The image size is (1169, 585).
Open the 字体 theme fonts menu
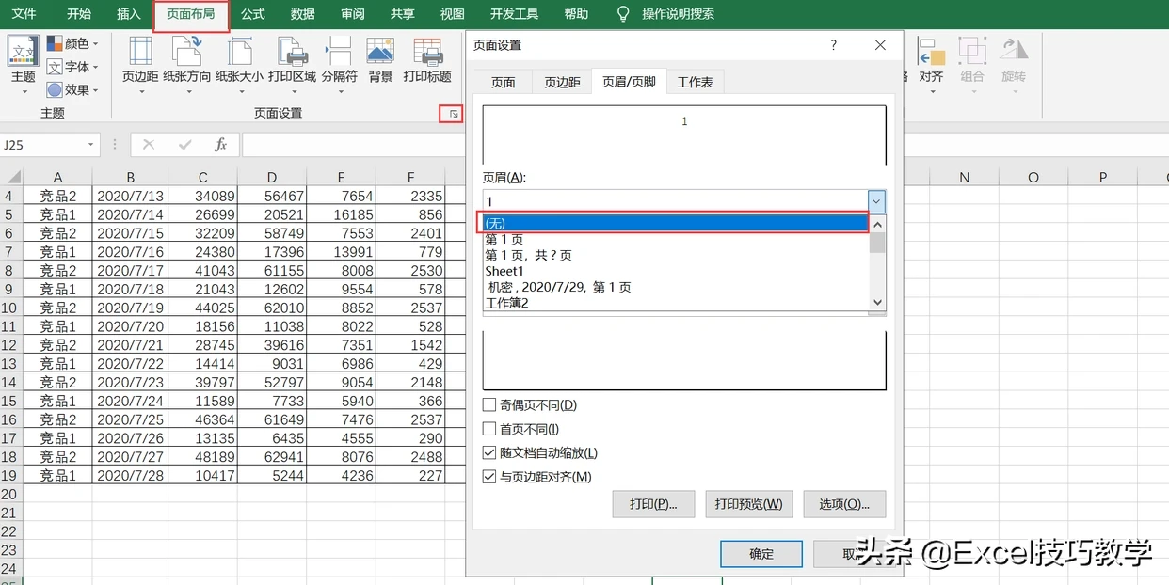pos(73,67)
